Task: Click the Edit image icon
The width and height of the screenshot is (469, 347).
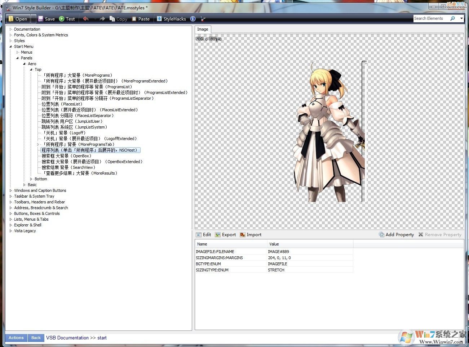Action: coord(199,235)
